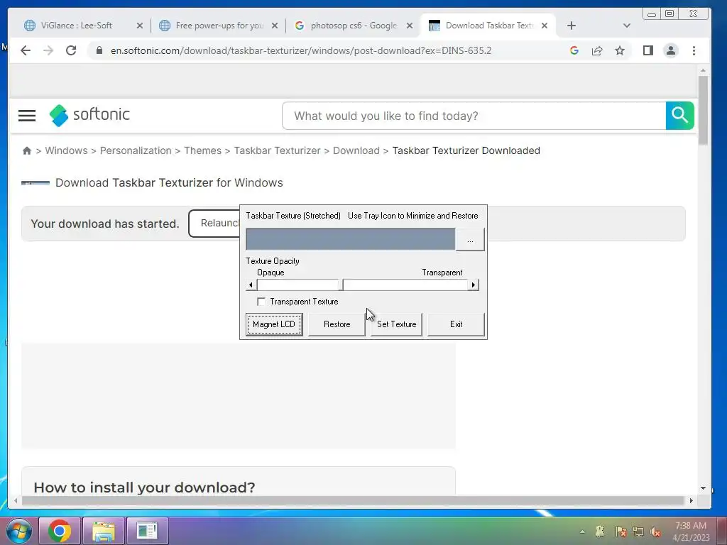
Task: Click the green search magnifier button
Action: (x=679, y=116)
